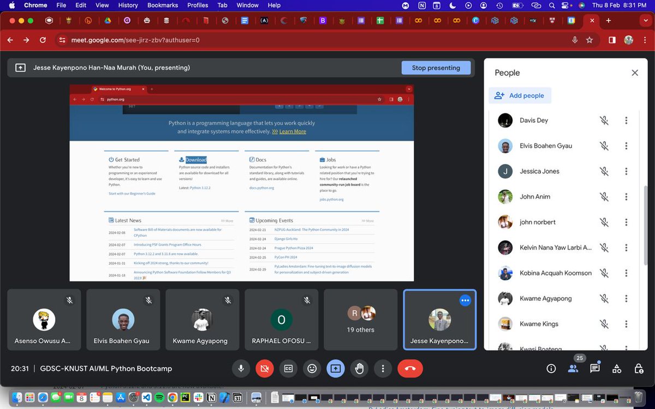Open a new Chrome tab
655x409 pixels.
[609, 21]
